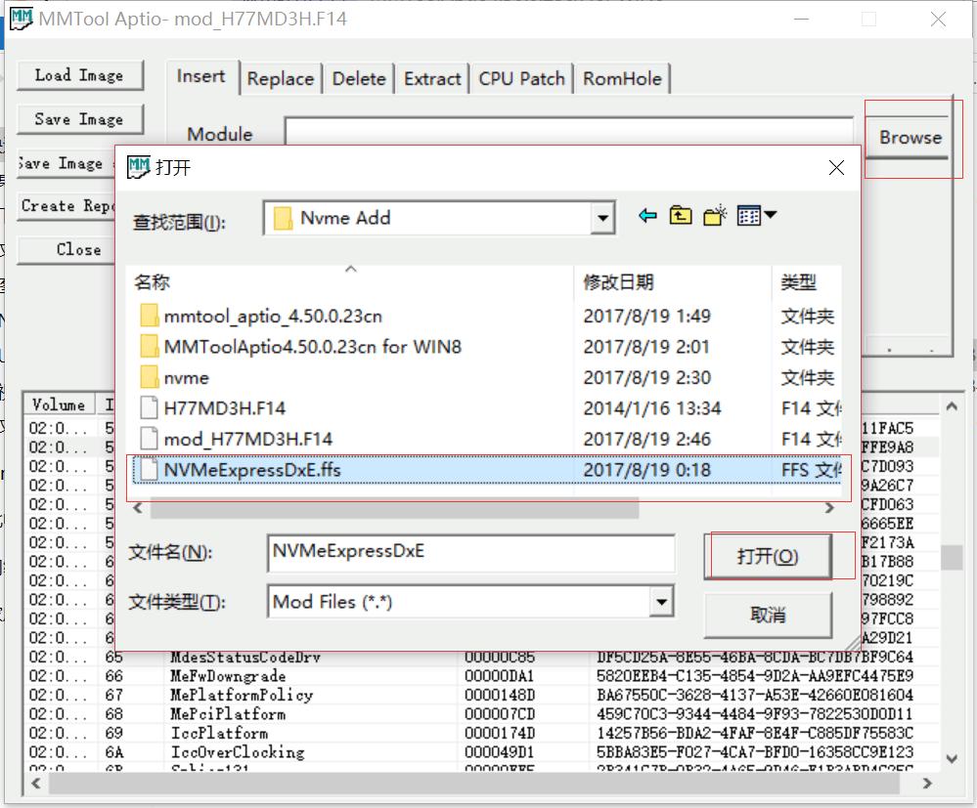Go back to last visited folder
This screenshot has height=808, width=977.
(x=647, y=216)
